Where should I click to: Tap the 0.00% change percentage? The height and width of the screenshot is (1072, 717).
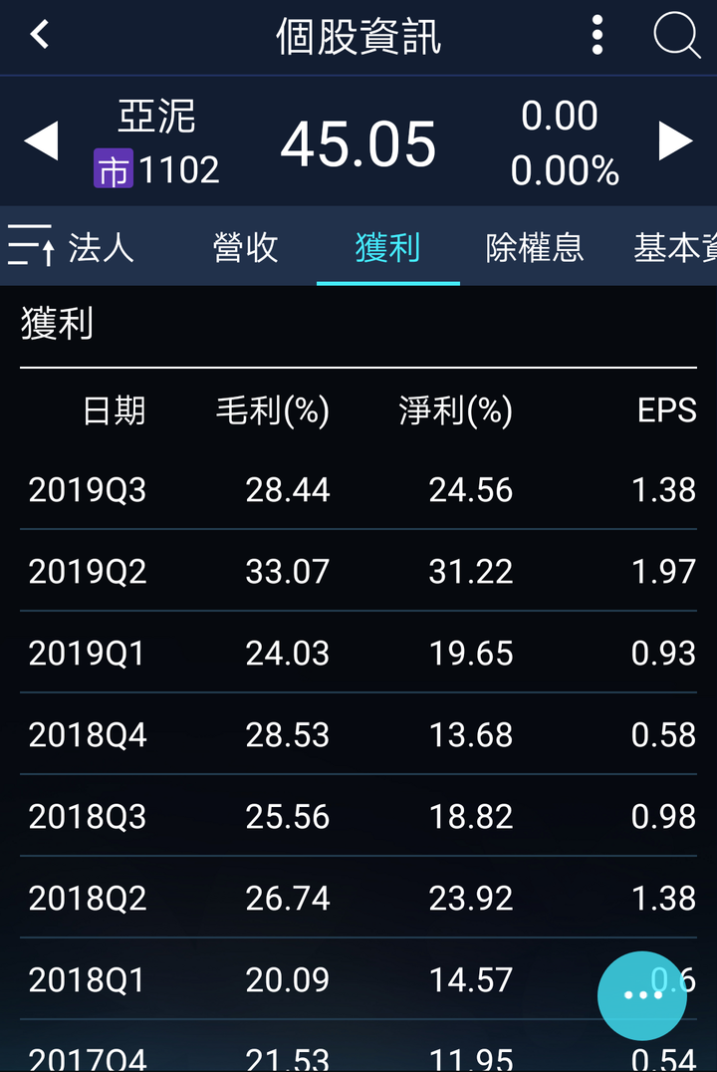pyautogui.click(x=565, y=170)
